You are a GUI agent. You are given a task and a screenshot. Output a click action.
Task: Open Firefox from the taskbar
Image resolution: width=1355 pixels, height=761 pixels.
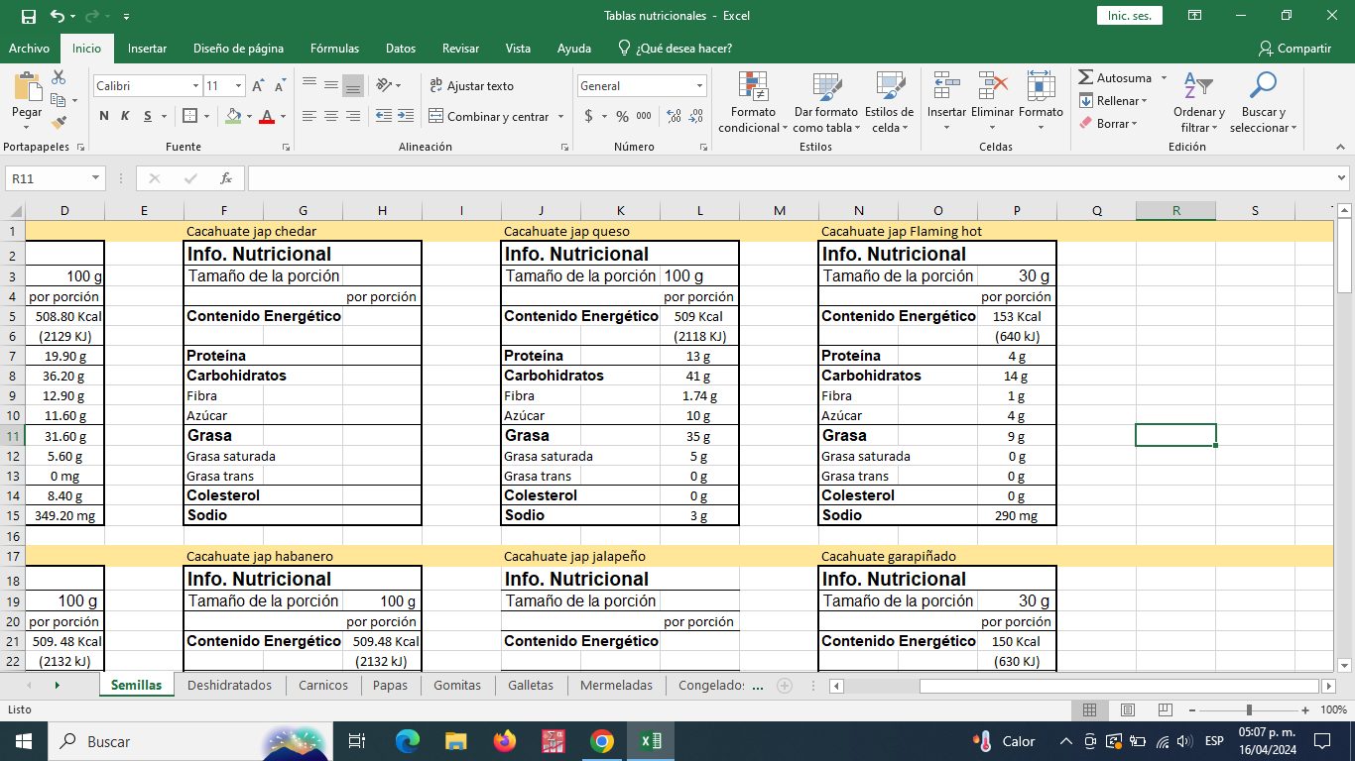click(505, 740)
